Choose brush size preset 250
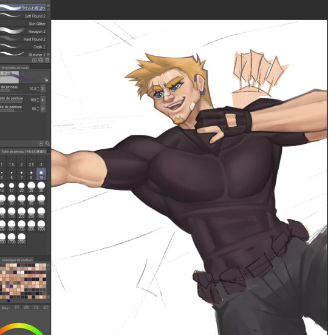328x335 pixels. pyautogui.click(x=31, y=213)
